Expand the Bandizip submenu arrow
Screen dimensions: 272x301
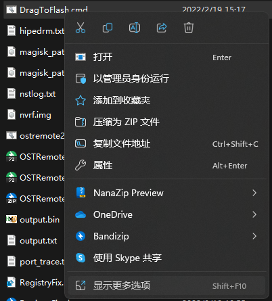point(254,236)
